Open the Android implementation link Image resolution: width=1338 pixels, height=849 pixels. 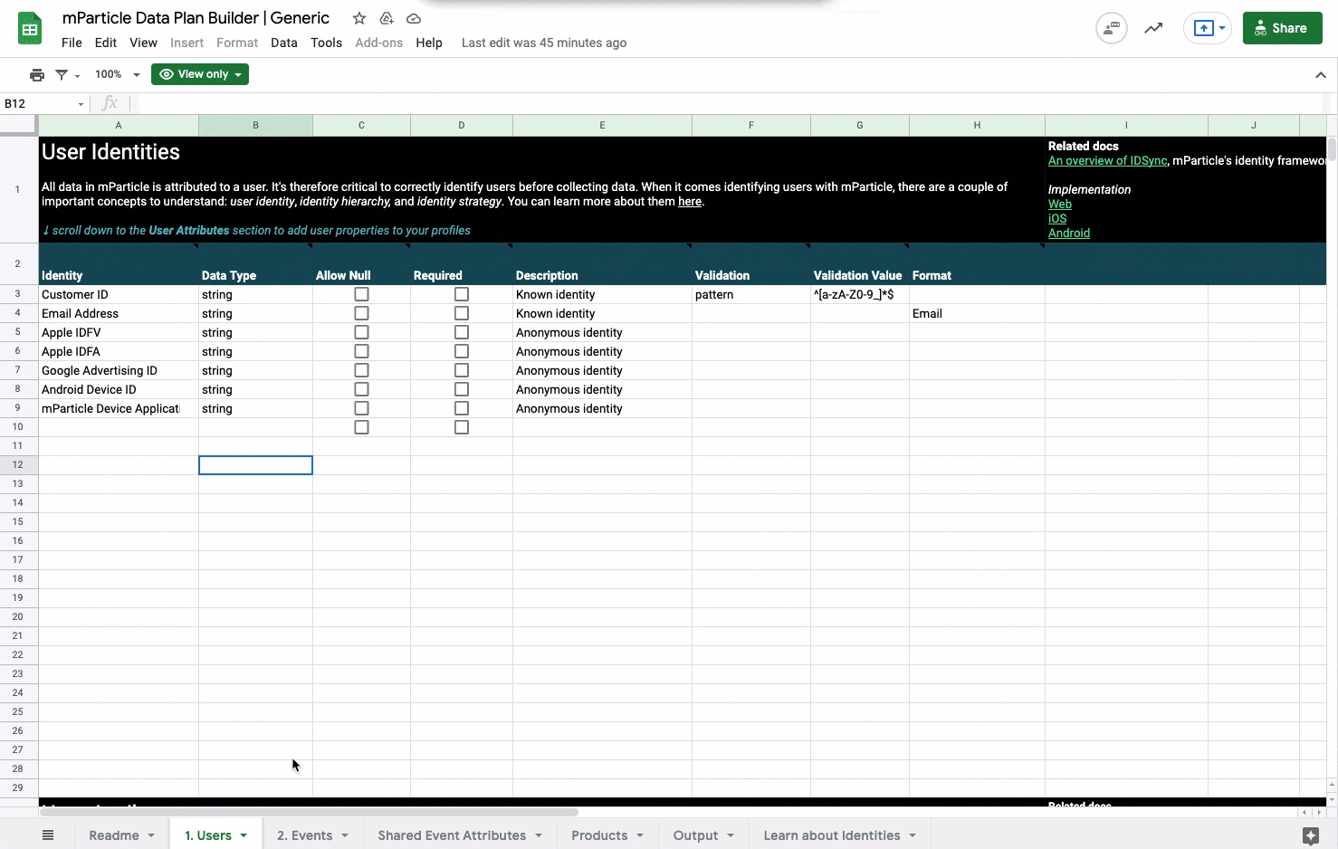click(1069, 233)
